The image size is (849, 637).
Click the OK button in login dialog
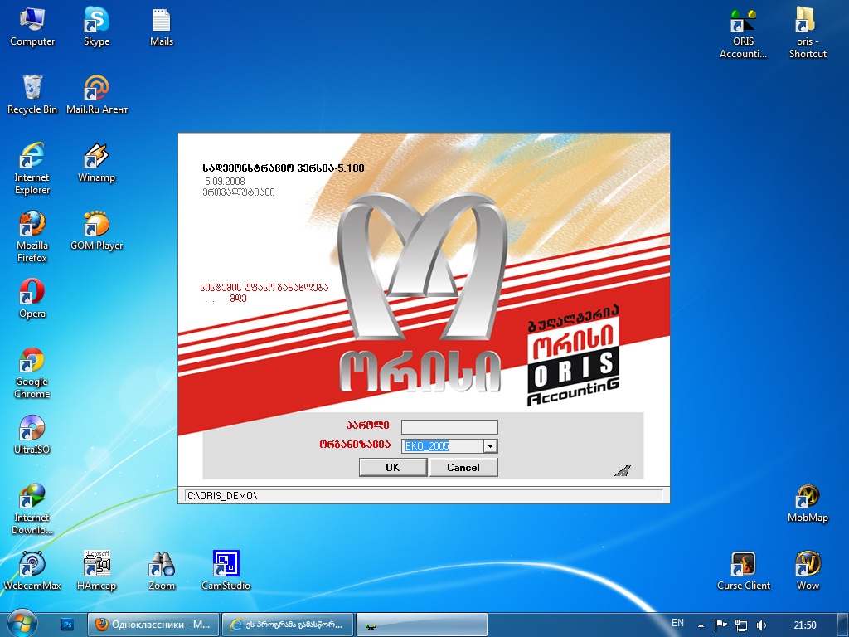click(392, 467)
